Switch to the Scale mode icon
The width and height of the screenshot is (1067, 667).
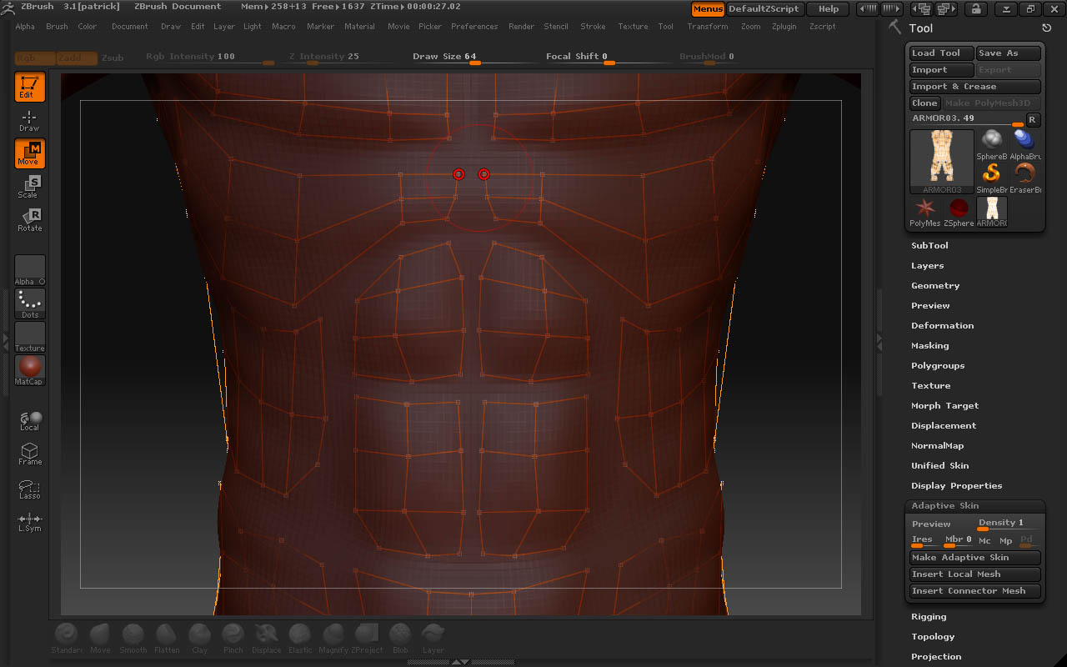[29, 187]
